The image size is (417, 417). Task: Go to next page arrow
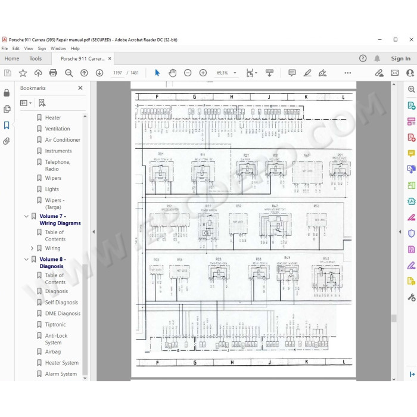(x=99, y=73)
